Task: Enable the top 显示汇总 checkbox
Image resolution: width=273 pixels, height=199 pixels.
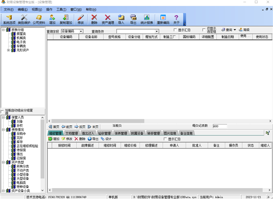Action: tap(175, 30)
